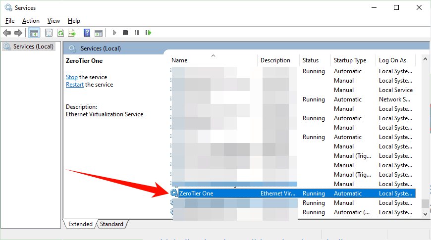Switch to the Standard tab
The image size is (431, 240).
[111, 224]
